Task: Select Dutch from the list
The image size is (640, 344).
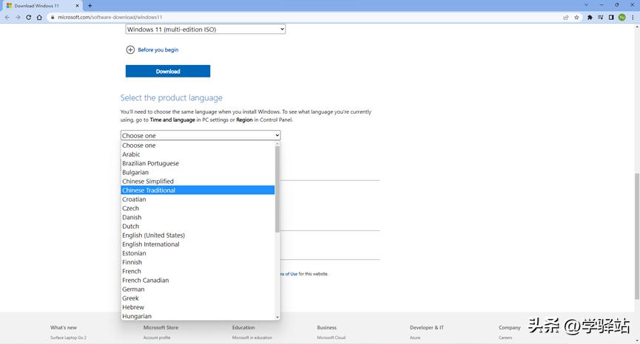Action: [x=198, y=227]
